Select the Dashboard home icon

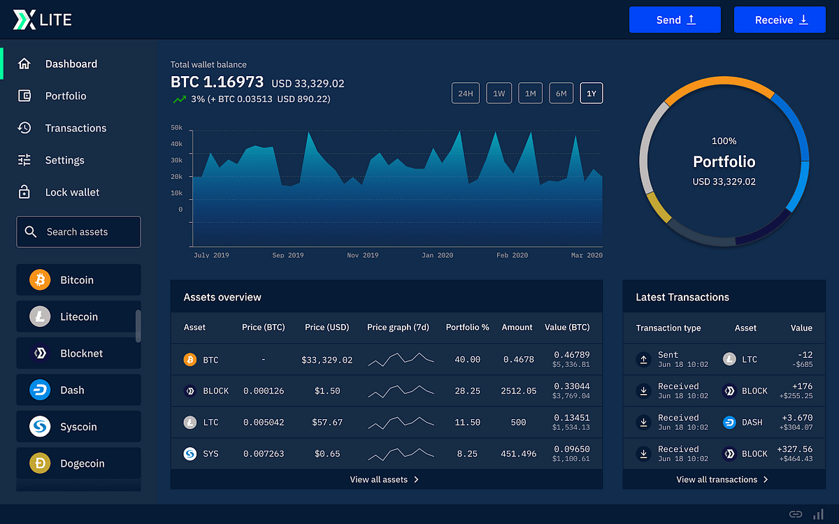(x=24, y=64)
